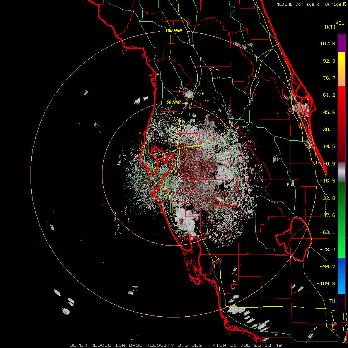Click the 18:49 timestamp in caption
Viewport: 348px width, 348px height.
point(274,345)
